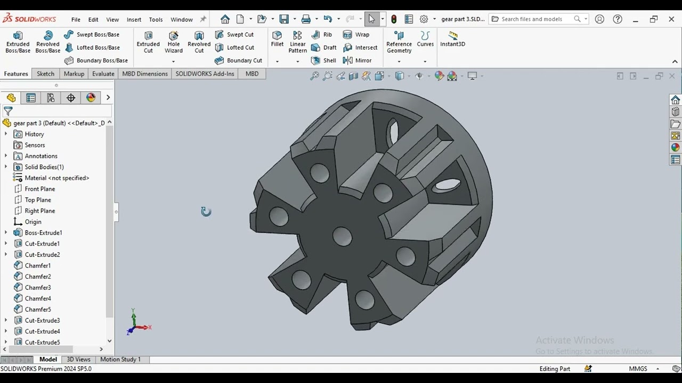The height and width of the screenshot is (383, 682).
Task: Open the Reference Geometry dropdown arrow
Action: [399, 61]
